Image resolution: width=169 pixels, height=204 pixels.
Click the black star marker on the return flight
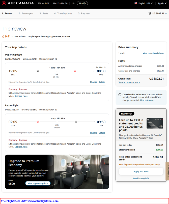coord(76,122)
